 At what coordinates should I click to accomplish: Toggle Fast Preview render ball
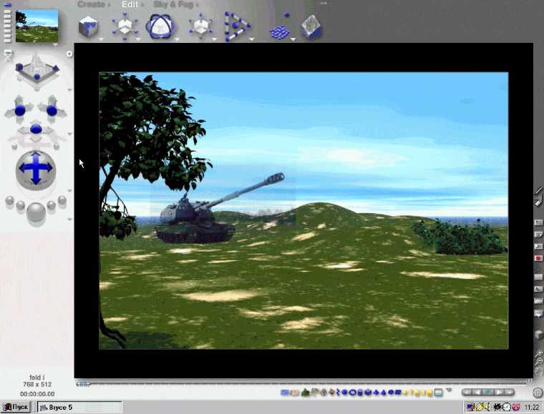click(21, 205)
